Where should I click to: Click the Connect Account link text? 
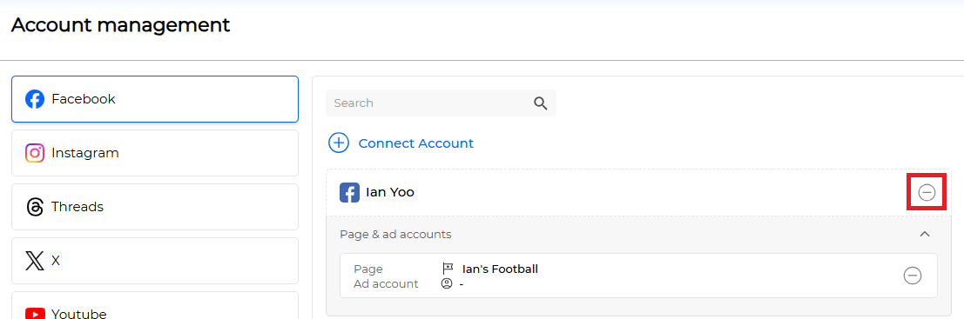pos(416,143)
